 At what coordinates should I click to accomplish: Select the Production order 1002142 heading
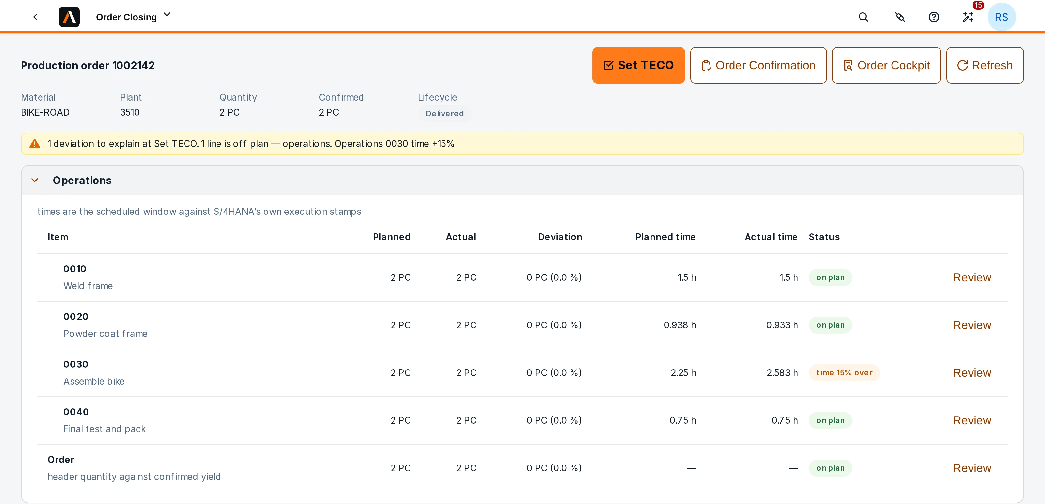[x=88, y=65]
